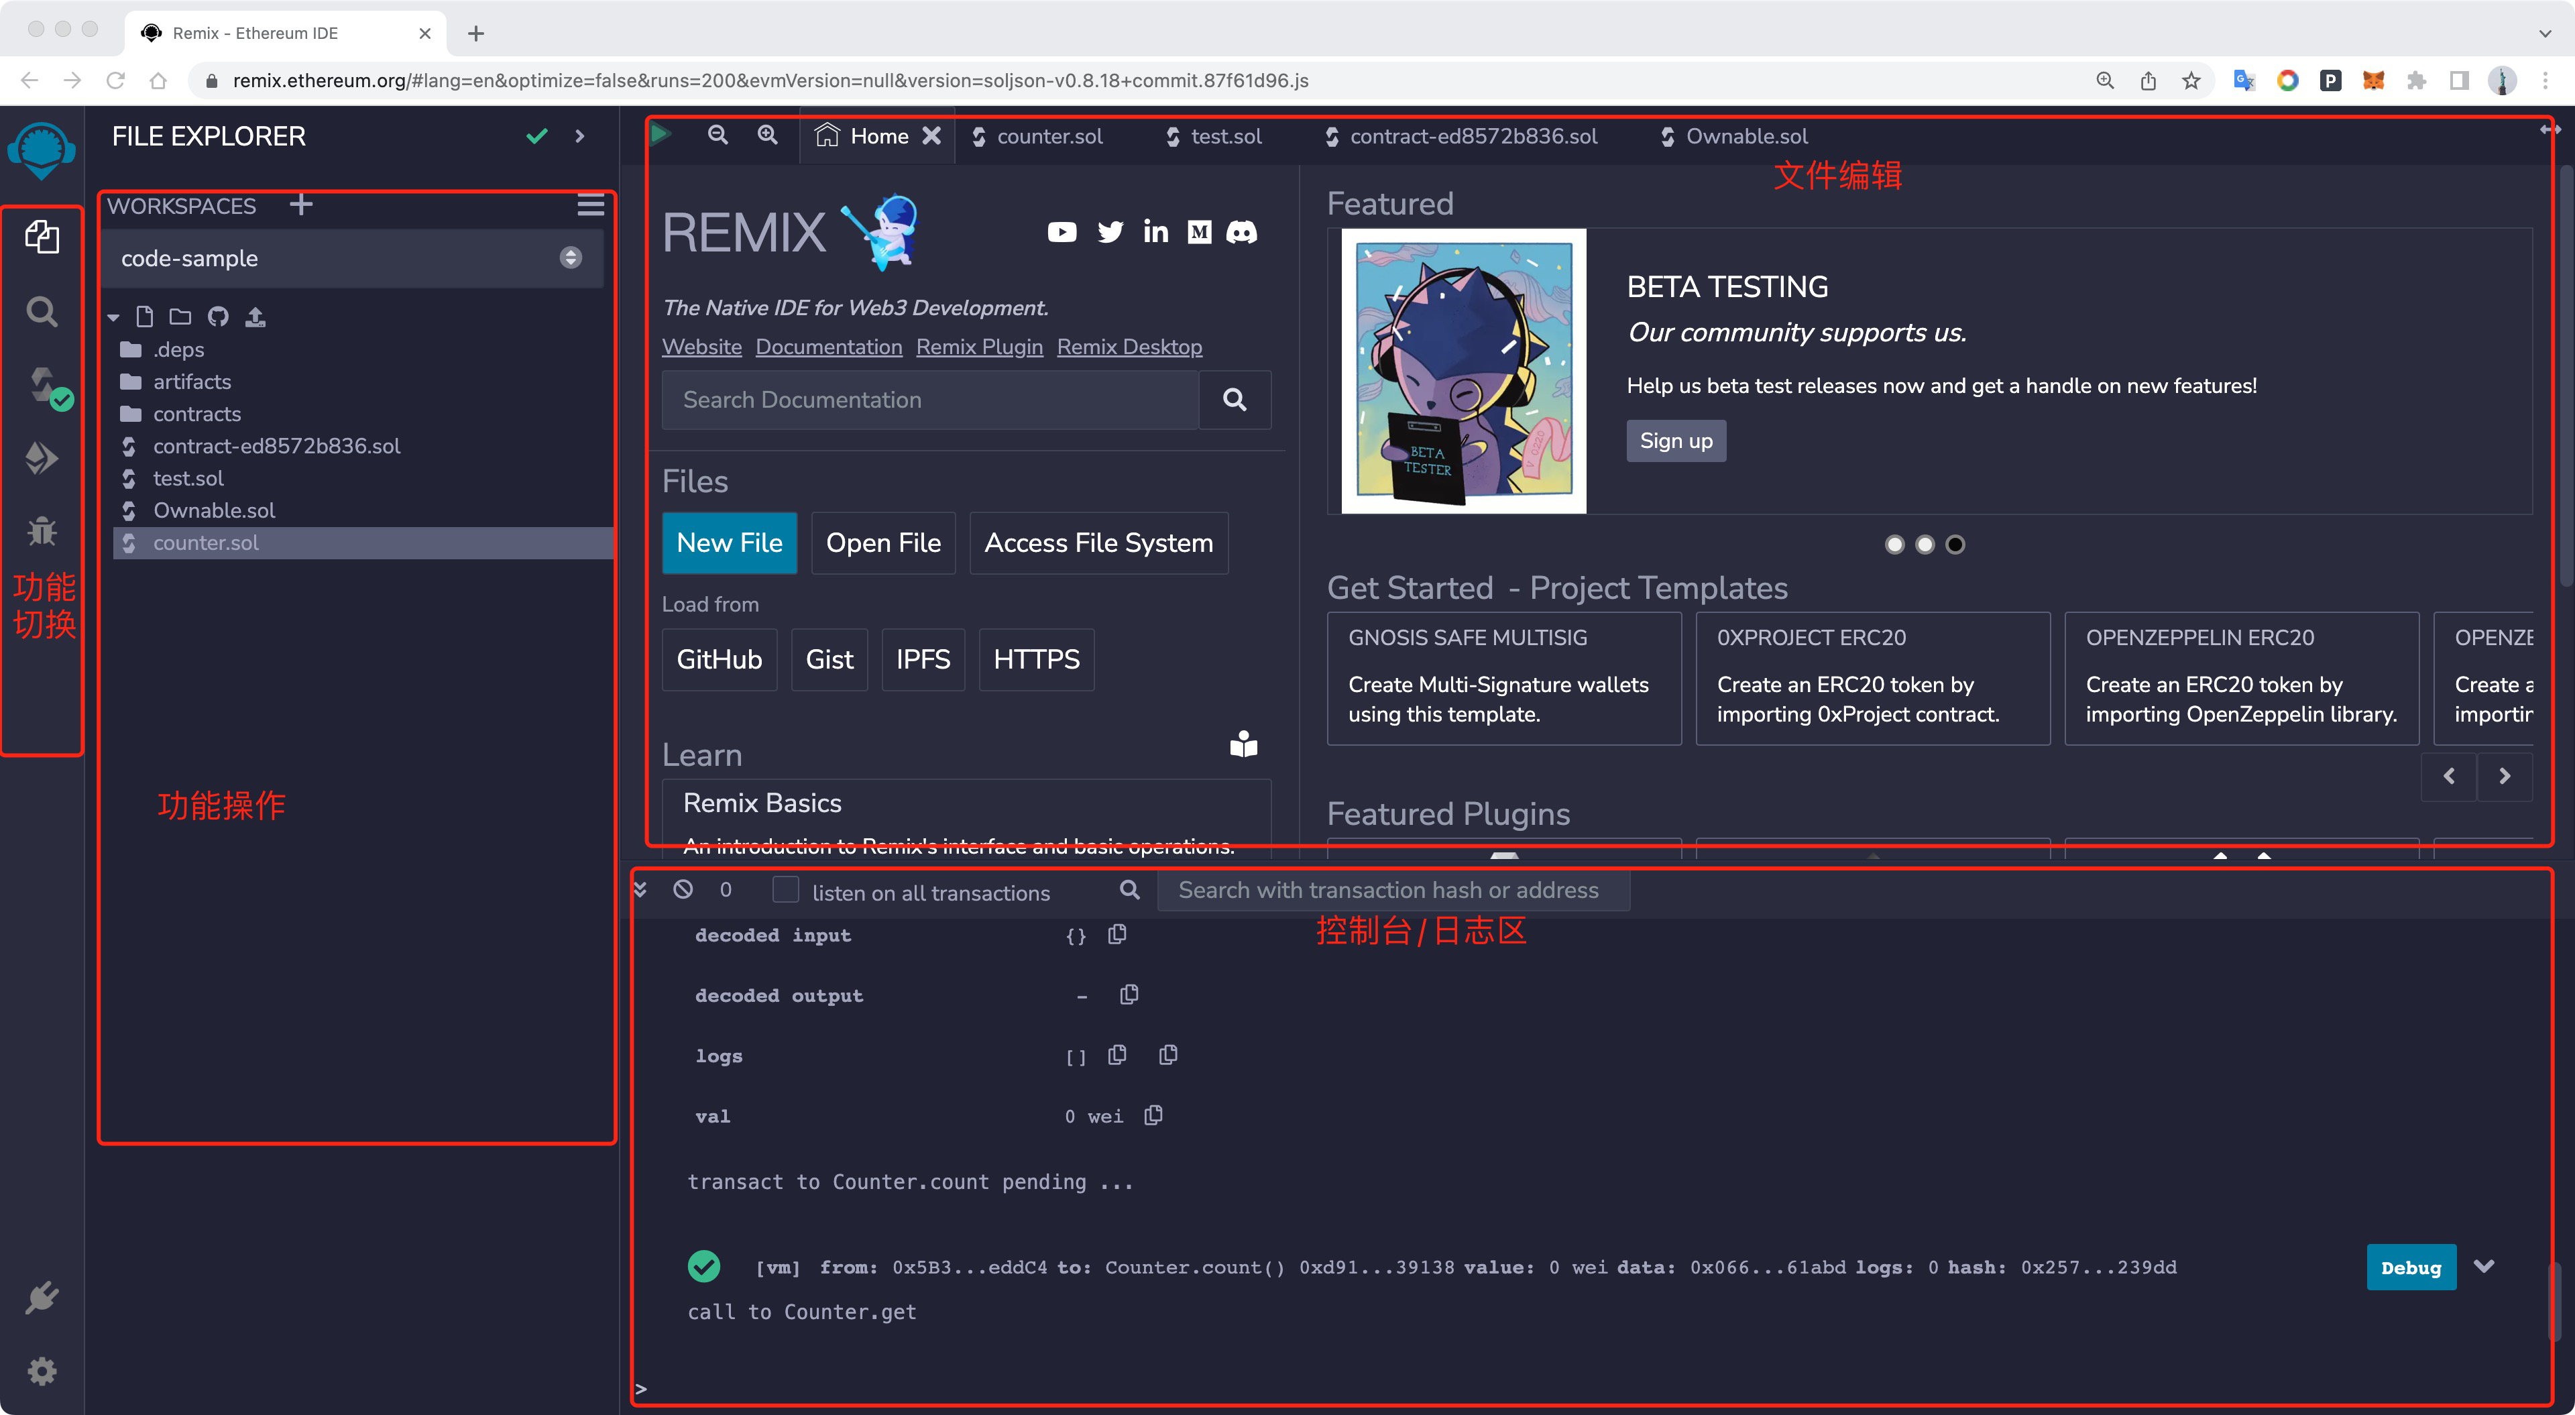The width and height of the screenshot is (2575, 1415).
Task: Open Remix LinkedIn icon
Action: tap(1155, 232)
